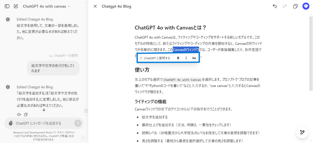
Task: Open the Aa text style menu
Action: (x=194, y=58)
